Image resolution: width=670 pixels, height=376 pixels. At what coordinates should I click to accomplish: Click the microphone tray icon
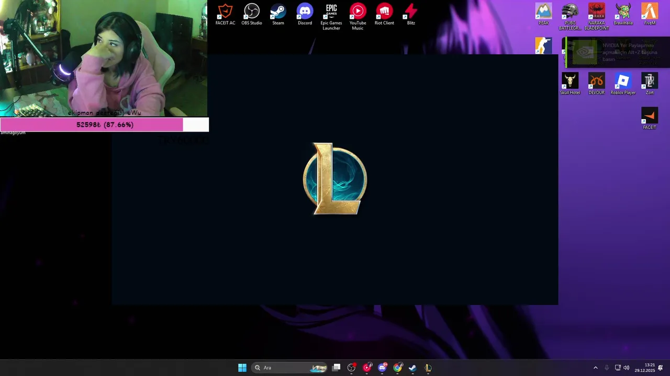click(x=607, y=368)
